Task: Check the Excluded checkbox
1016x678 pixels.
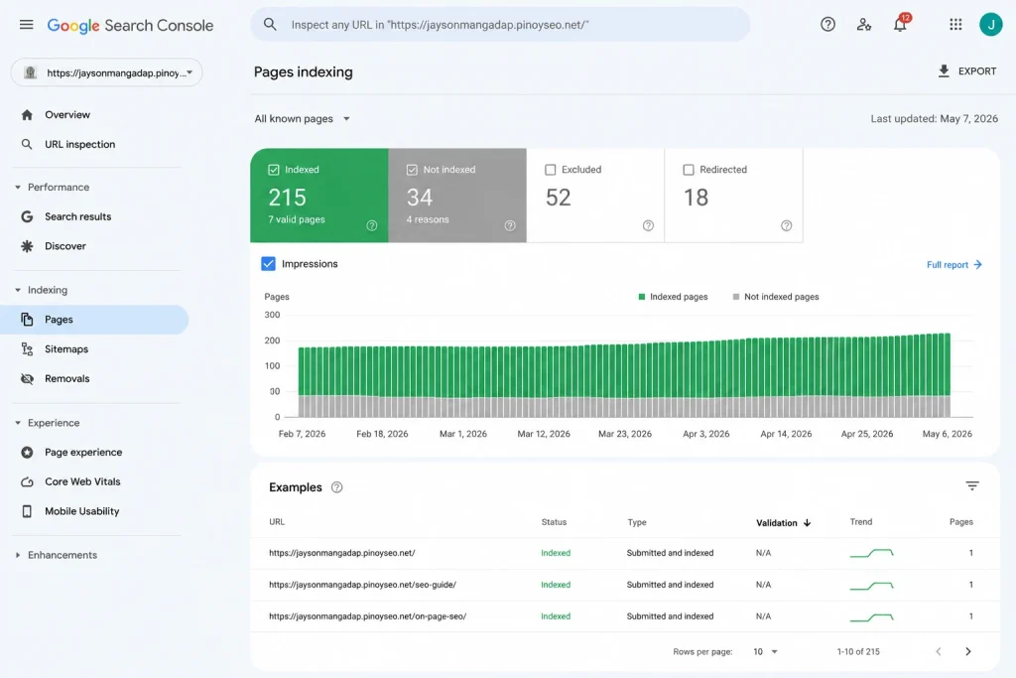Action: point(550,170)
